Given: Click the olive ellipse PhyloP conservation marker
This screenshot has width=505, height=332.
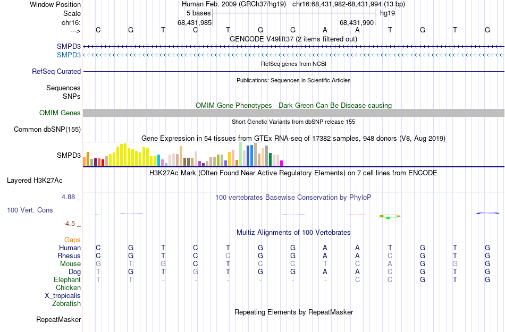Looking at the screenshot, I should point(389,216).
